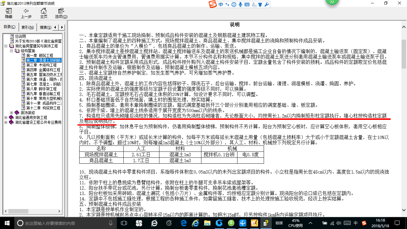407x229 pixels.
Task: Click the 湖北省通用安装工程 book icon
Action: [12, 117]
